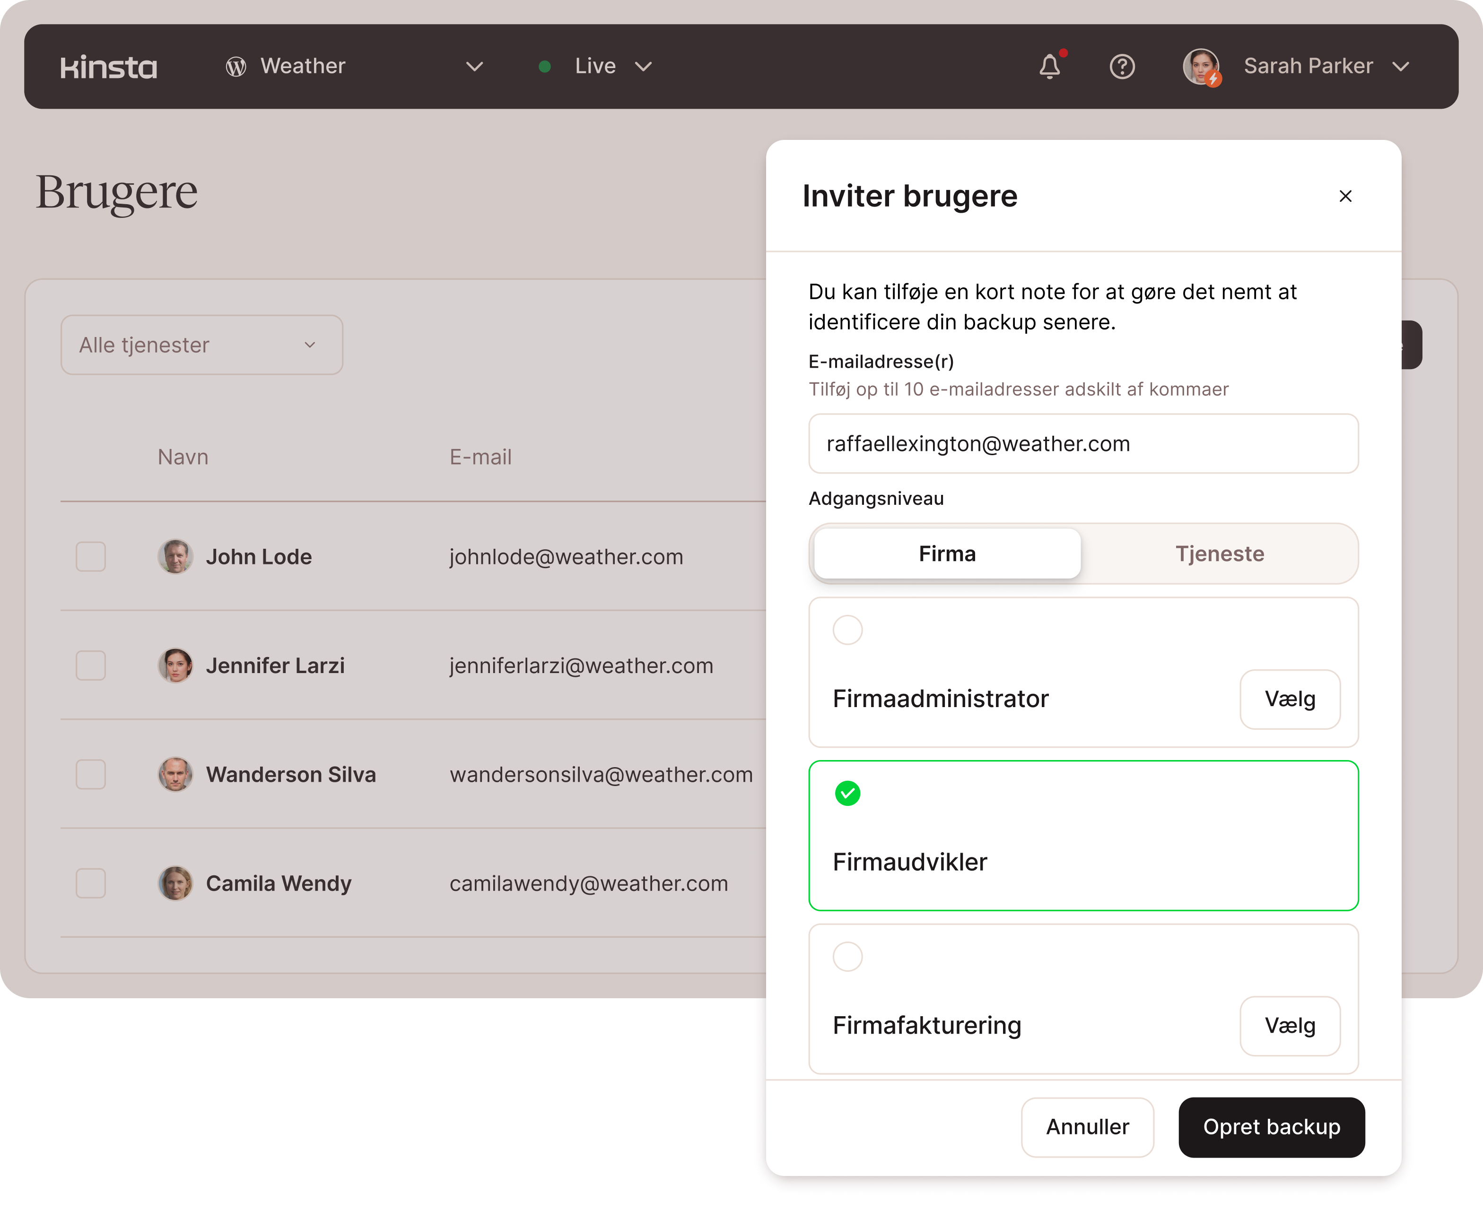
Task: Open the notifications bell
Action: pyautogui.click(x=1049, y=67)
